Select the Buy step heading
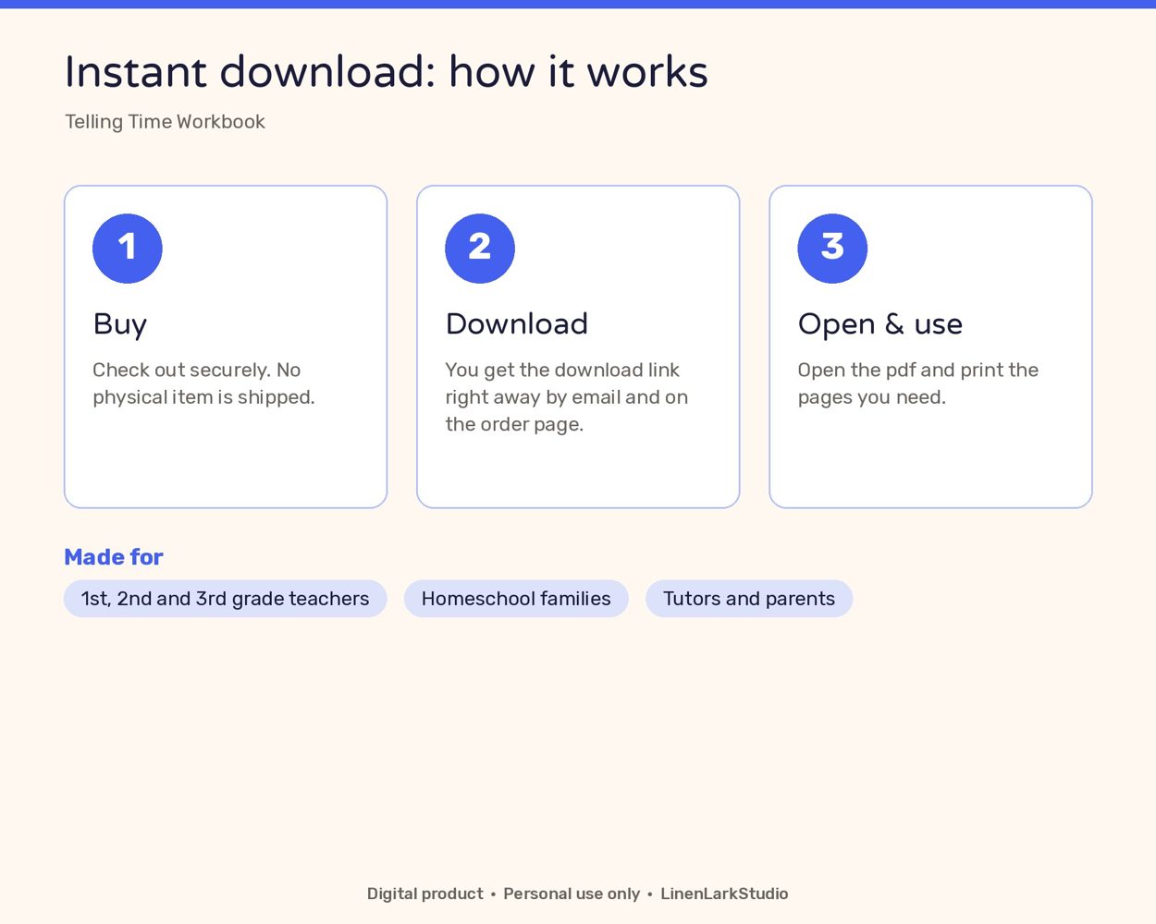Image resolution: width=1156 pixels, height=924 pixels. pos(120,325)
